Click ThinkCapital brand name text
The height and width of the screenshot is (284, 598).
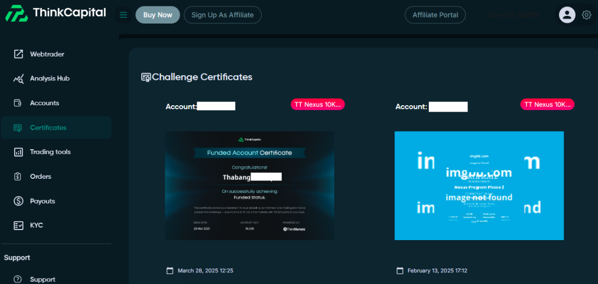point(69,13)
